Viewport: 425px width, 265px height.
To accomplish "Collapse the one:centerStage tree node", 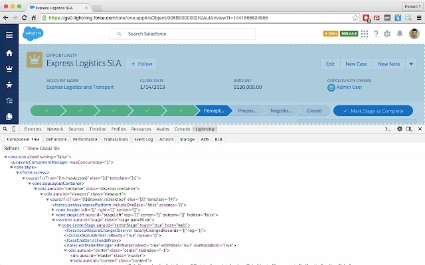I will tap(59, 225).
